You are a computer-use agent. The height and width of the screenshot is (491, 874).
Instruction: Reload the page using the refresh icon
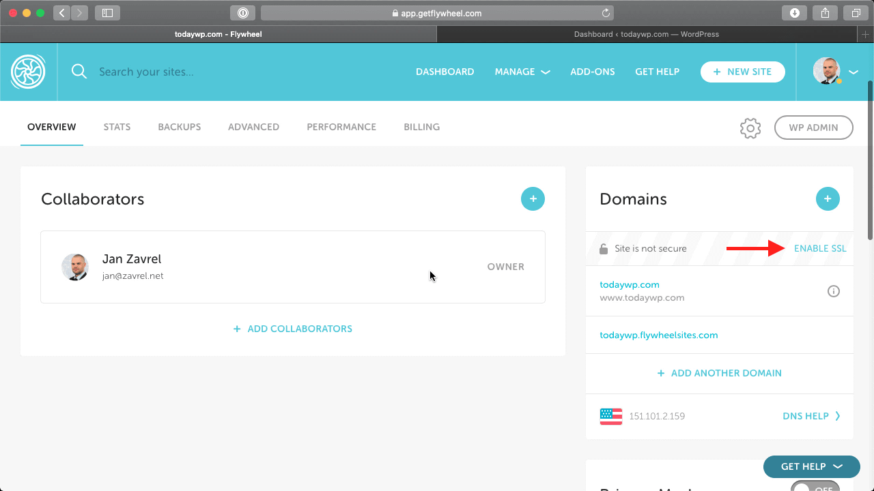click(x=605, y=13)
